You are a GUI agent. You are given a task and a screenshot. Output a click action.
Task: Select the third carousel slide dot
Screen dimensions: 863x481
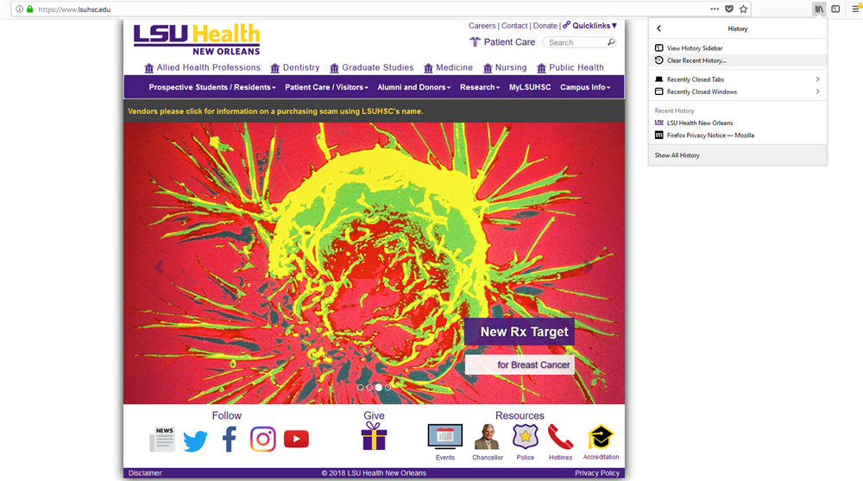[378, 388]
